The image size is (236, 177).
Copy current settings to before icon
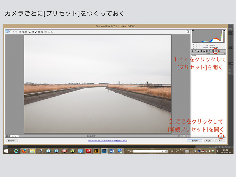185,136
